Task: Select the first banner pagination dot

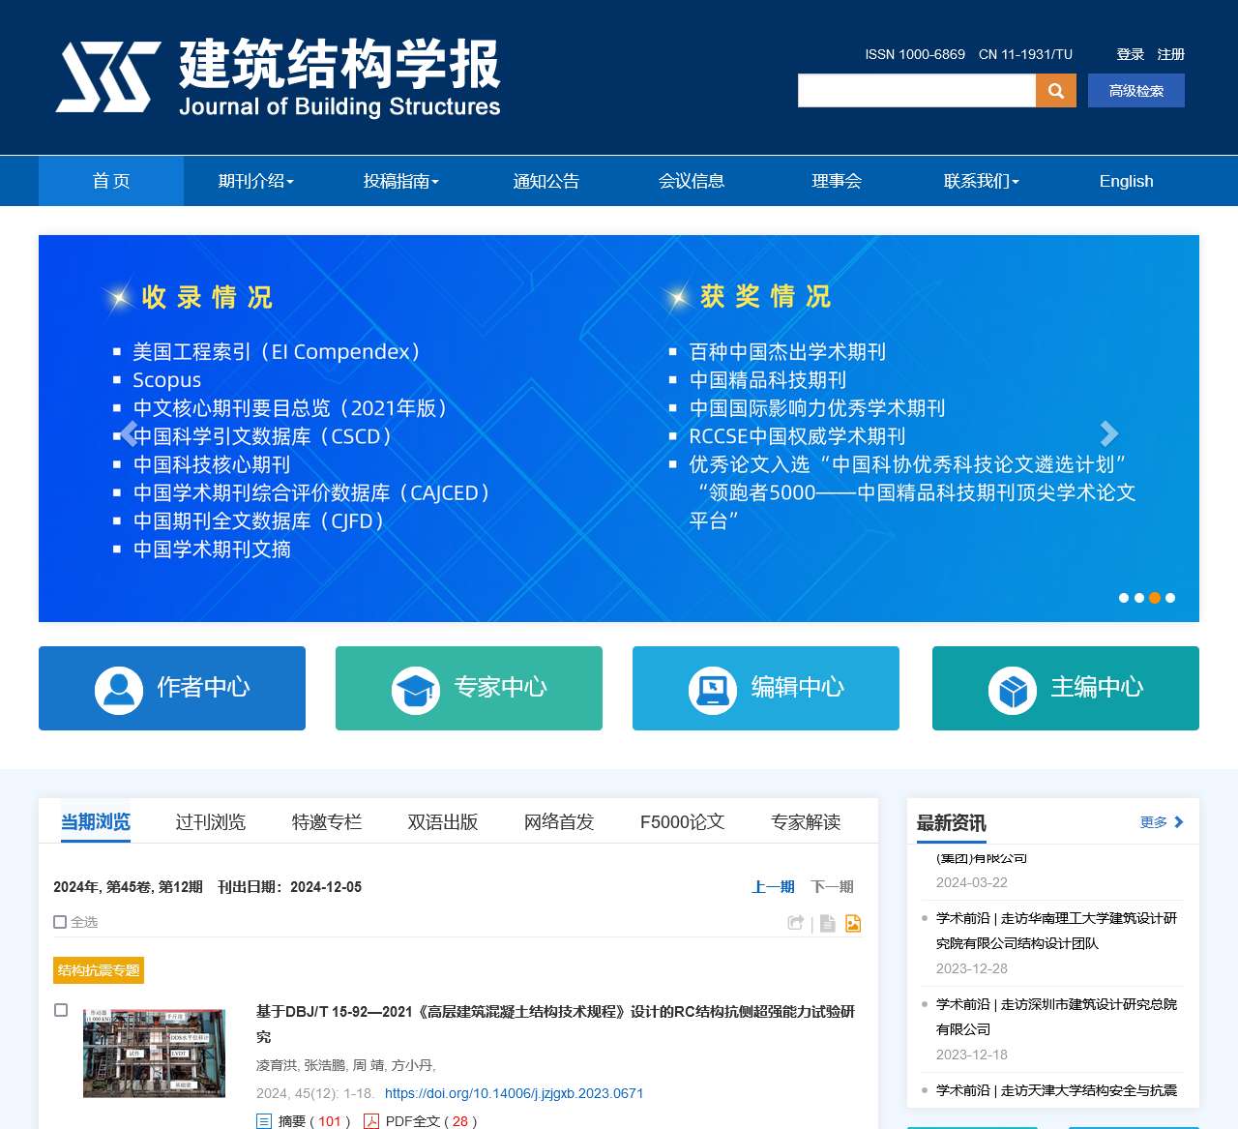Action: [1124, 598]
